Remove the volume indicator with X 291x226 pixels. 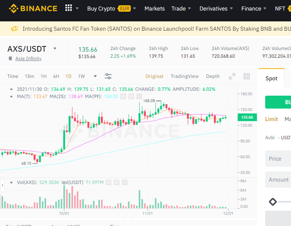[x=125, y=182]
